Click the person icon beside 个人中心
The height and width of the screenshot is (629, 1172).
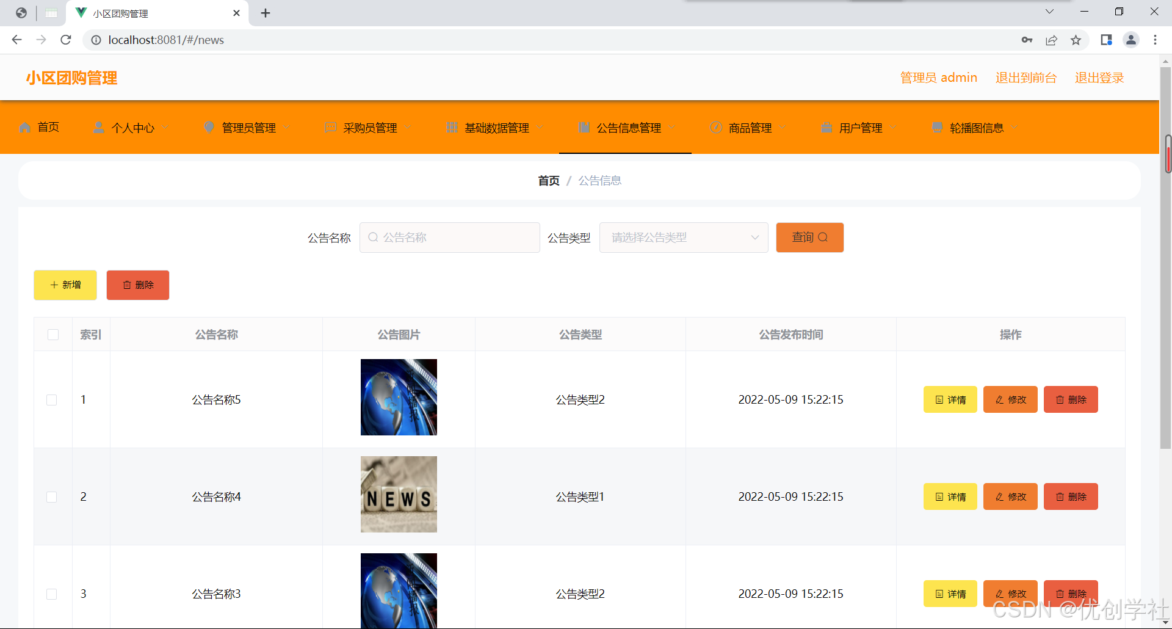98,128
